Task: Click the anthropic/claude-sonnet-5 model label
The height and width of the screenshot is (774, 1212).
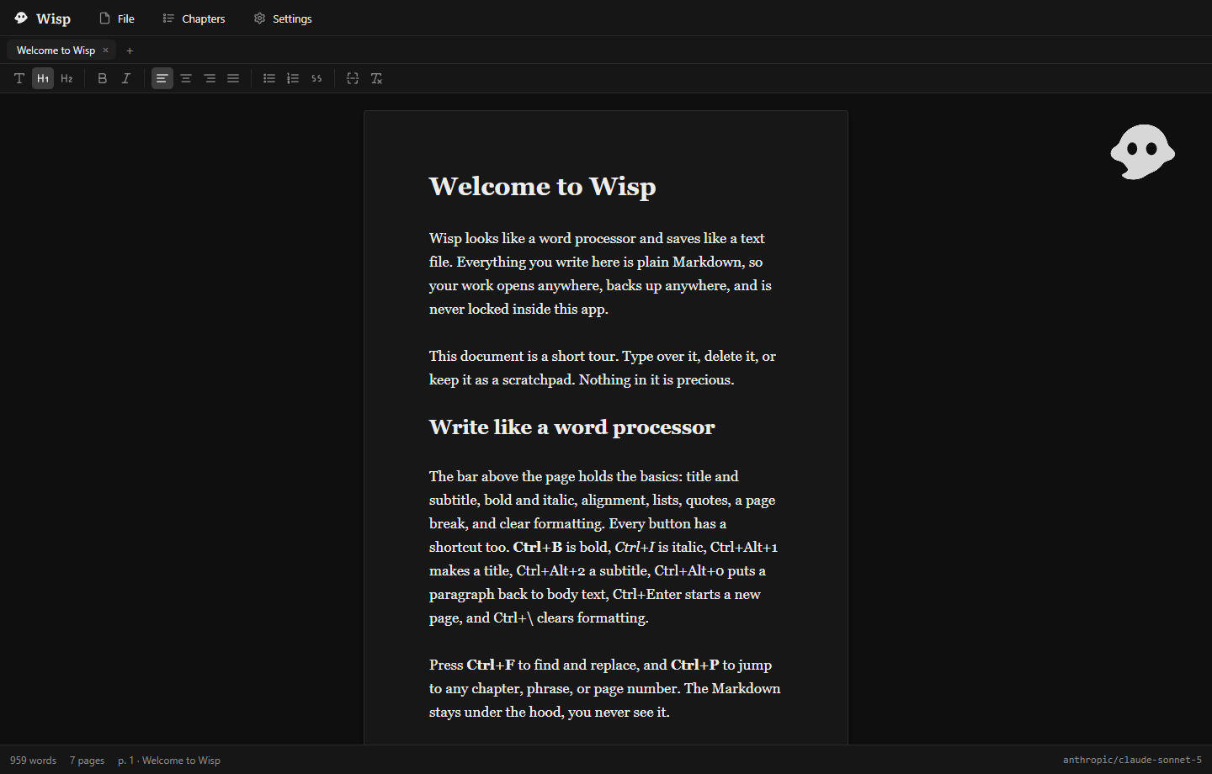Action: point(1132,760)
